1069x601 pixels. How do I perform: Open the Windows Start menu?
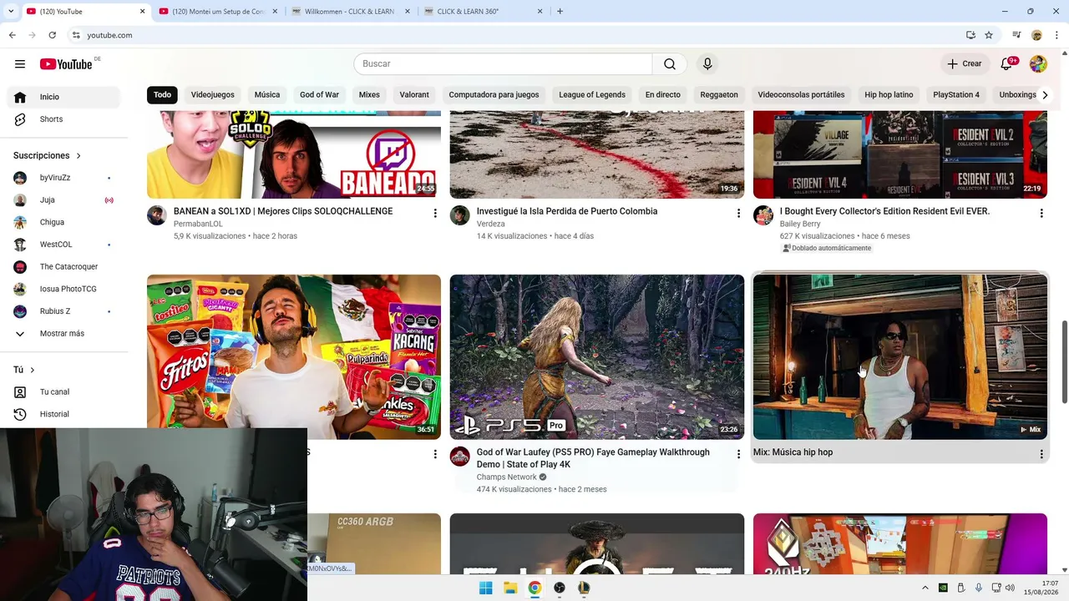click(x=485, y=588)
